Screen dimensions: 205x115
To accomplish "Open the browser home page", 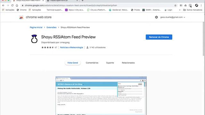I will pos(17,5).
